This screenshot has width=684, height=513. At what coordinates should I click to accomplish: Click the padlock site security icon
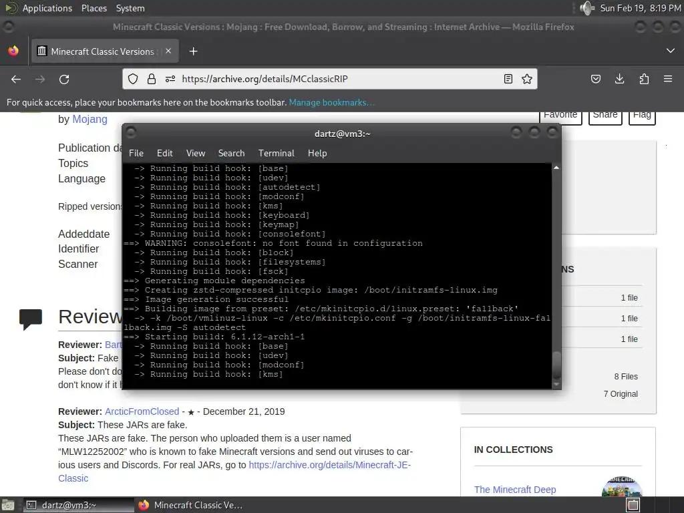[x=152, y=79]
